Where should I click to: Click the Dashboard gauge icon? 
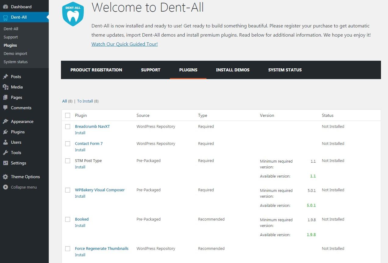pyautogui.click(x=5, y=7)
